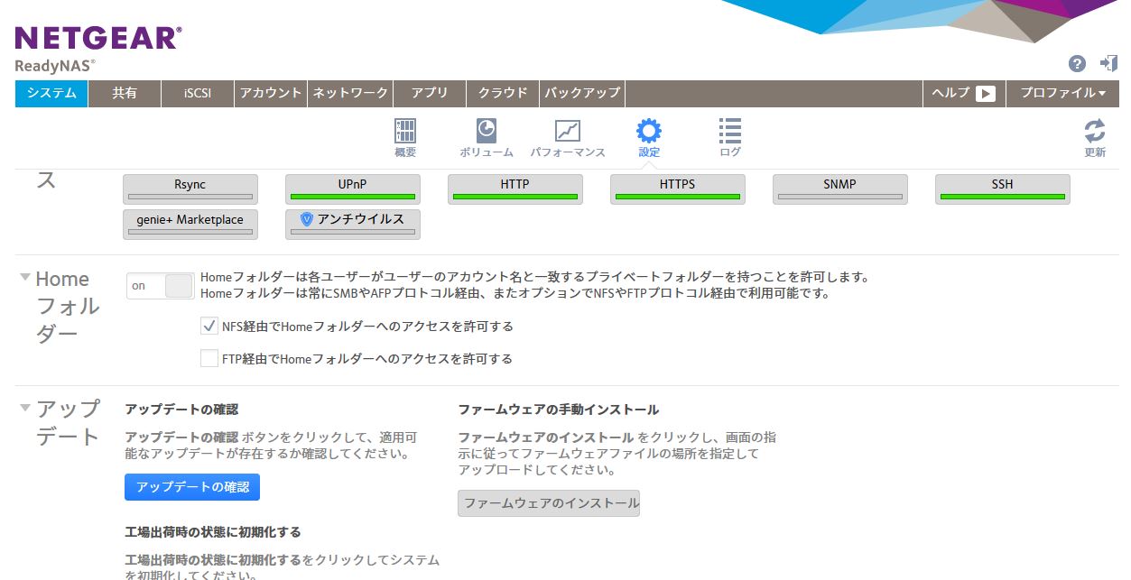
Task: Open the パフォーマンス performance chart icon
Action: pos(567,132)
